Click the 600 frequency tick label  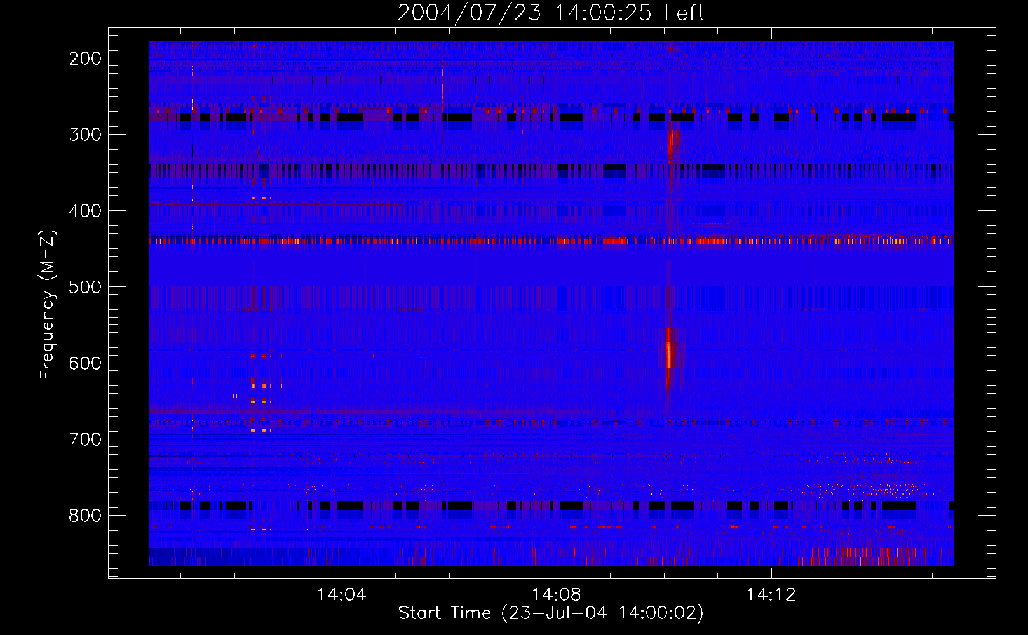[85, 363]
